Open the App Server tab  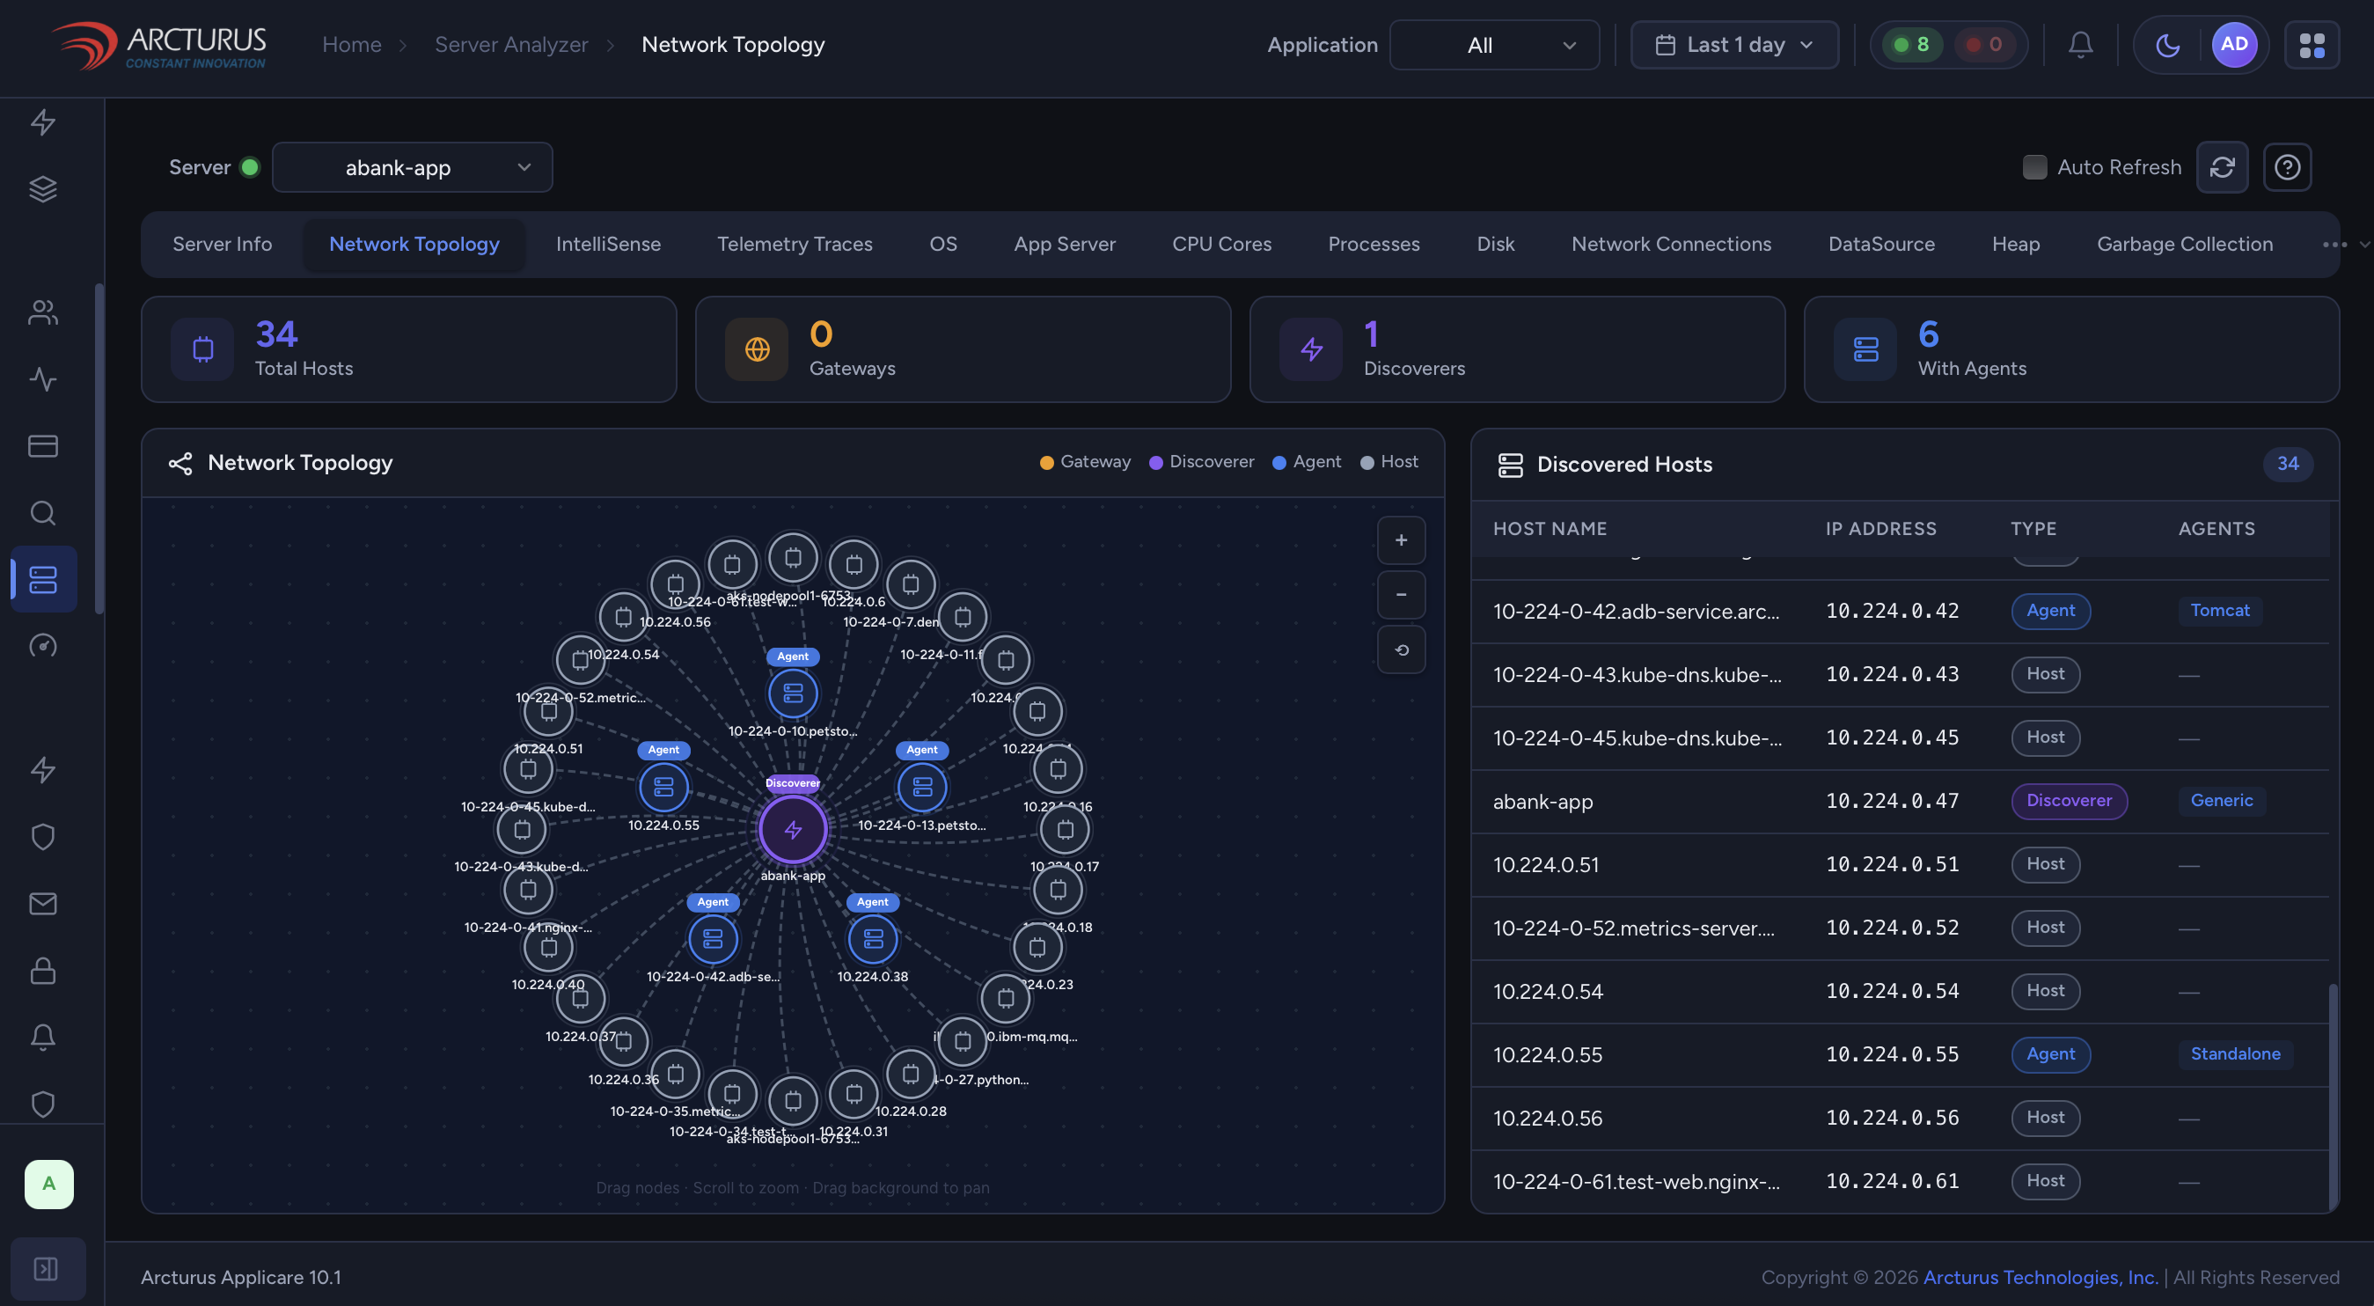[1065, 245]
